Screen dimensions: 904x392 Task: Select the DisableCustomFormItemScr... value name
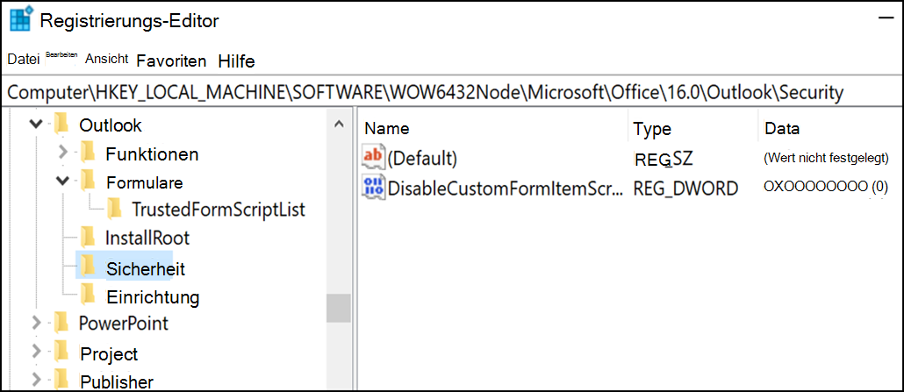click(506, 188)
